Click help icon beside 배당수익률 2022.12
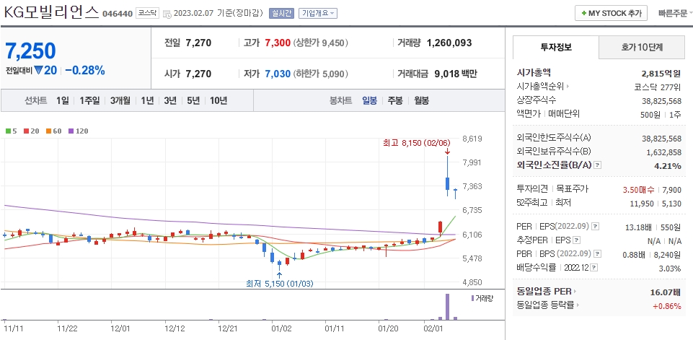Image resolution: width=693 pixels, height=340 pixels. point(594,268)
